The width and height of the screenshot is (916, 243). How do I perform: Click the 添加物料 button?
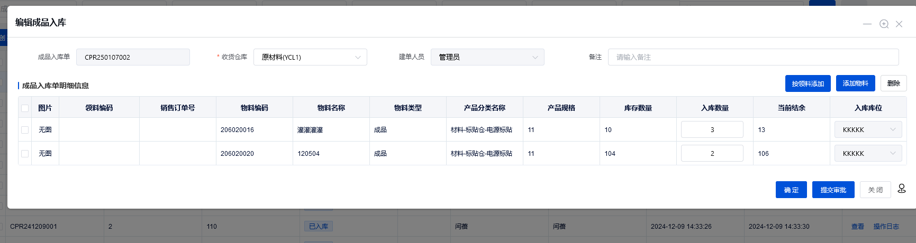(x=855, y=83)
